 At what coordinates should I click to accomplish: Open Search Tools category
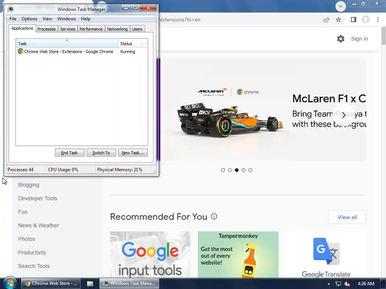(34, 266)
